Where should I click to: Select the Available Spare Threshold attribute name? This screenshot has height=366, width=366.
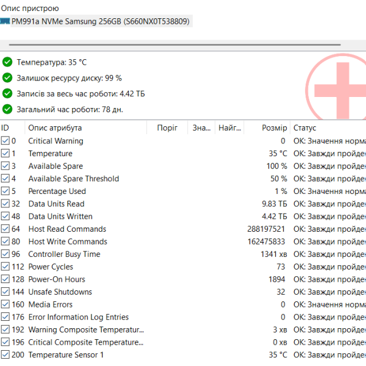click(74, 179)
